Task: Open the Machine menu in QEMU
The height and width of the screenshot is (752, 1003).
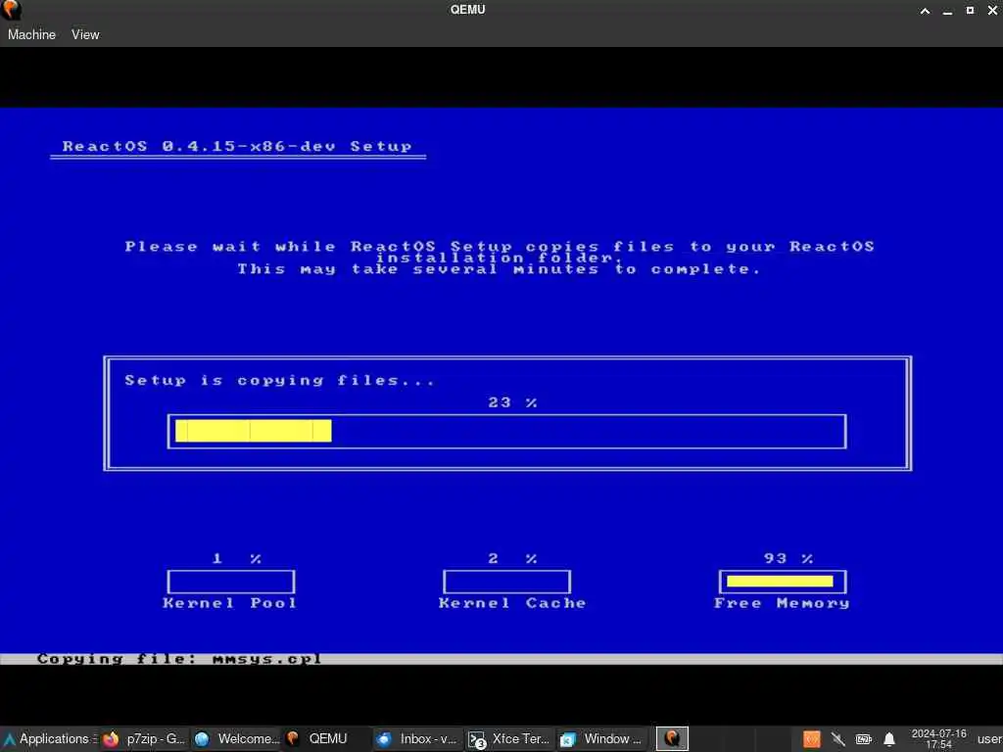Action: pyautogui.click(x=31, y=34)
